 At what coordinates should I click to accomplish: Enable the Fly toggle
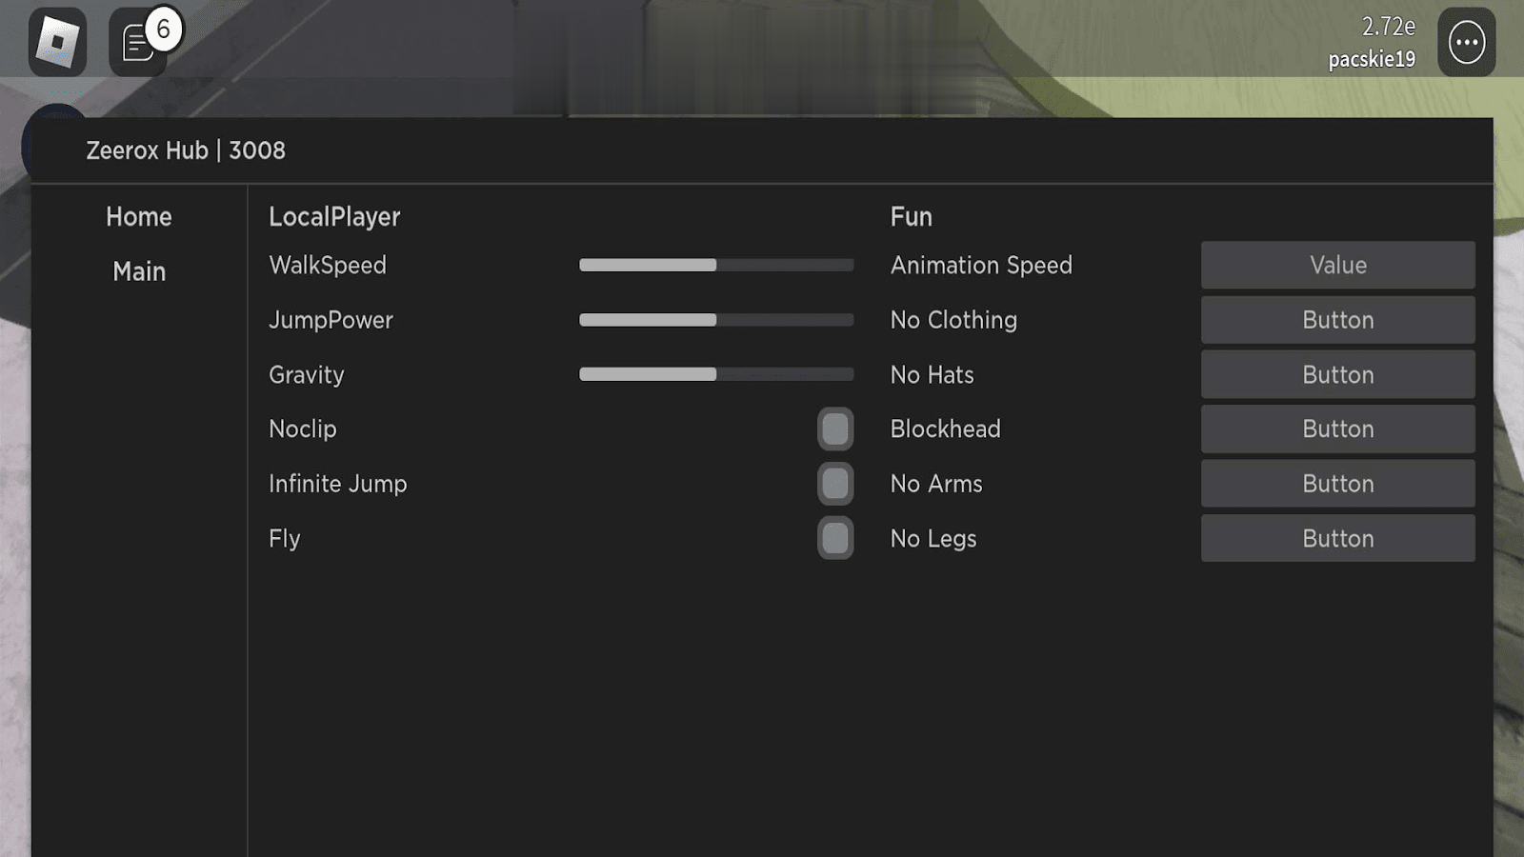click(x=834, y=539)
